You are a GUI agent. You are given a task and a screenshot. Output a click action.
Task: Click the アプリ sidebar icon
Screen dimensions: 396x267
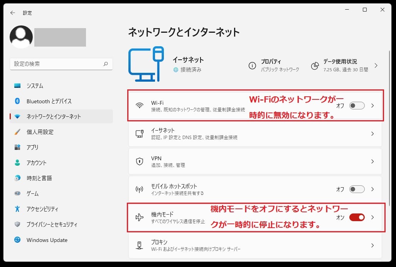(17, 147)
